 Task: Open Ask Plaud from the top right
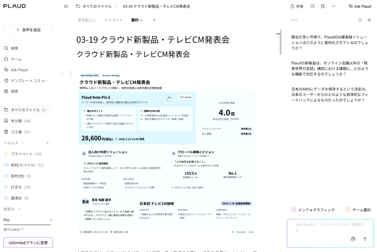(x=360, y=6)
